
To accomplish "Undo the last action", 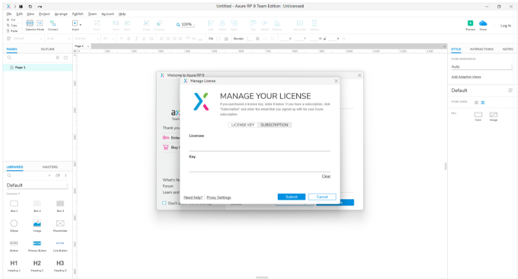I will [x=30, y=6].
